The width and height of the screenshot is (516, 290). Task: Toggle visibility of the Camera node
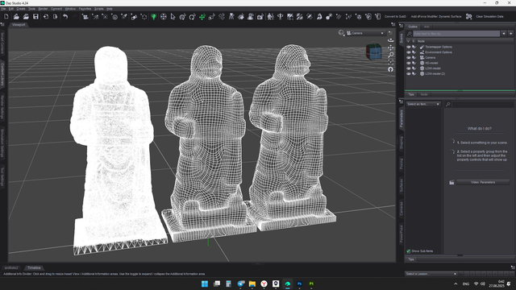(409, 57)
